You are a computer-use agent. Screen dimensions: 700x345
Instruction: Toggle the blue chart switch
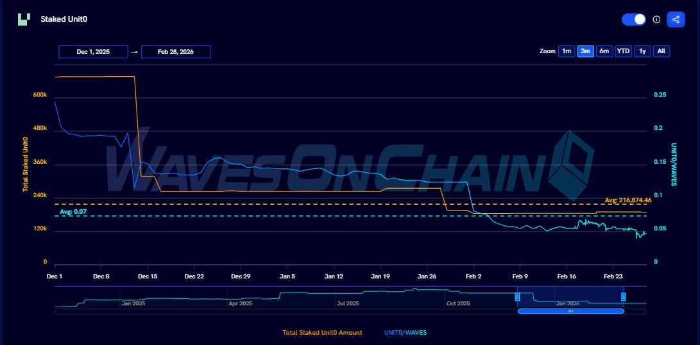(x=633, y=20)
